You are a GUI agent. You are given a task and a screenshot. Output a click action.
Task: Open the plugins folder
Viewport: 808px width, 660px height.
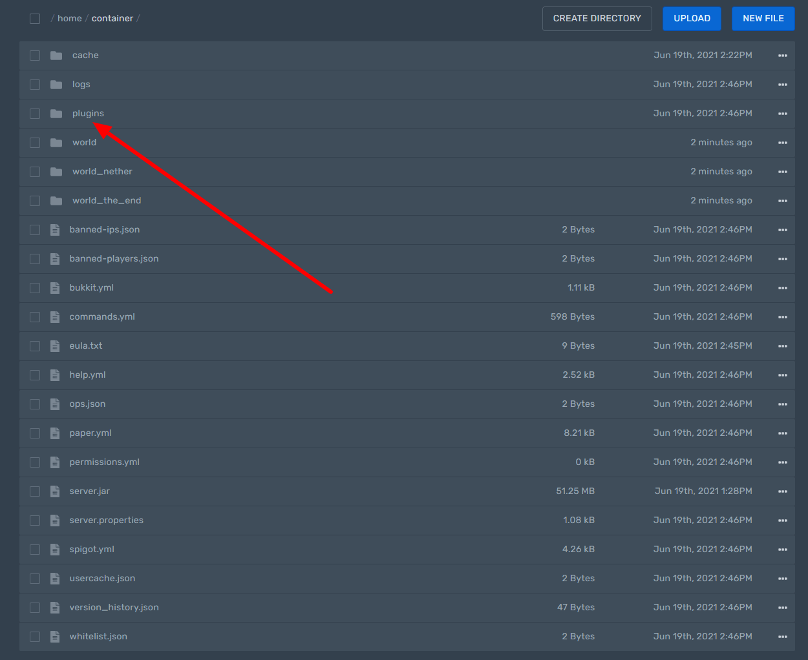(x=88, y=113)
